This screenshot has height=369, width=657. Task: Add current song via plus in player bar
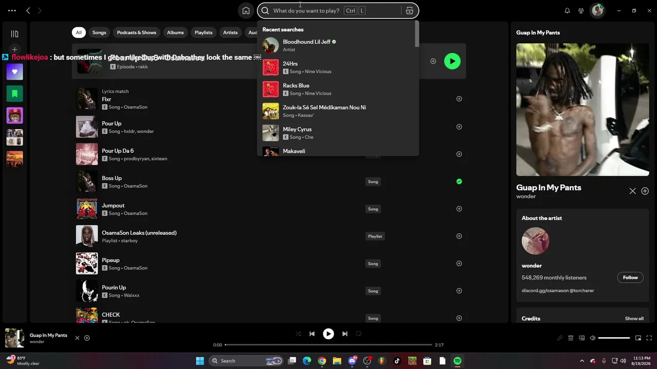[x=87, y=338]
